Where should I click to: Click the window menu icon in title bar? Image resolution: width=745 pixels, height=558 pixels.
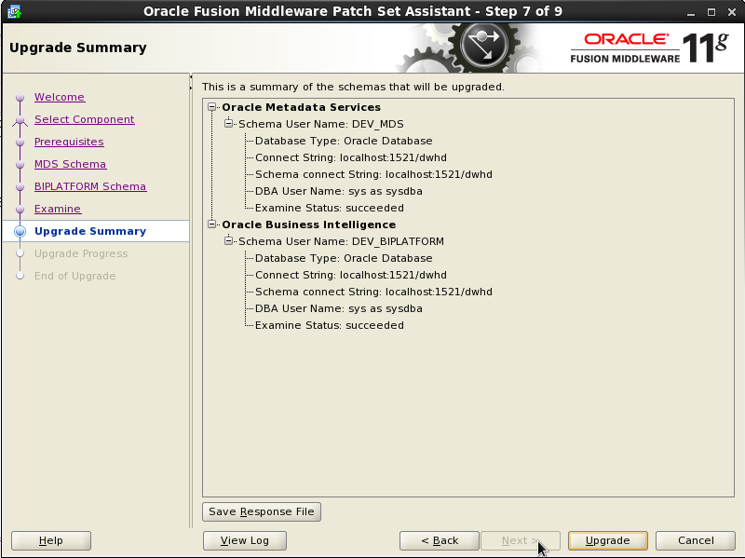(x=14, y=11)
